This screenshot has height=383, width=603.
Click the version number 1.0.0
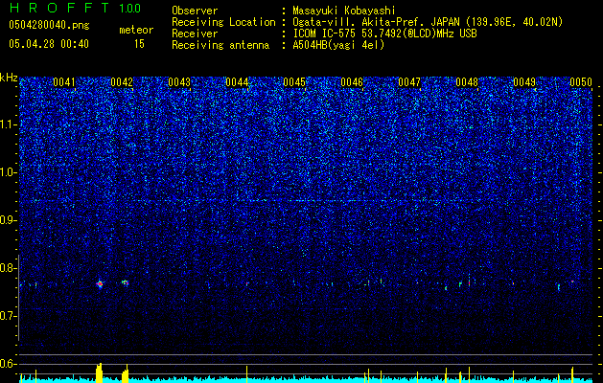pos(130,9)
